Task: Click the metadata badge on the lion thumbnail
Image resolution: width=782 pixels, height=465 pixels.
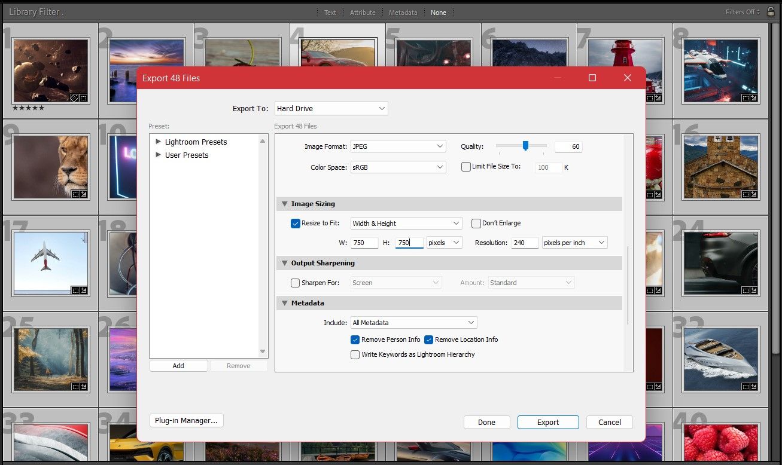Action: (84, 193)
